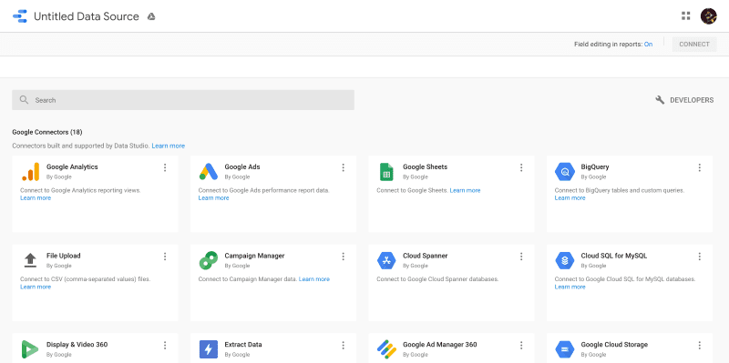Select the Google Analytics connector icon
729x363 pixels.
pyautogui.click(x=31, y=171)
